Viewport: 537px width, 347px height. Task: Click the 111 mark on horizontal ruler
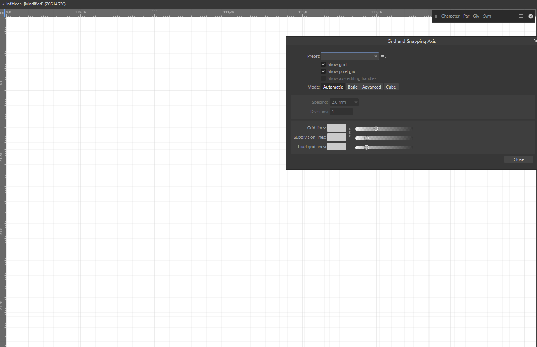coord(155,12)
